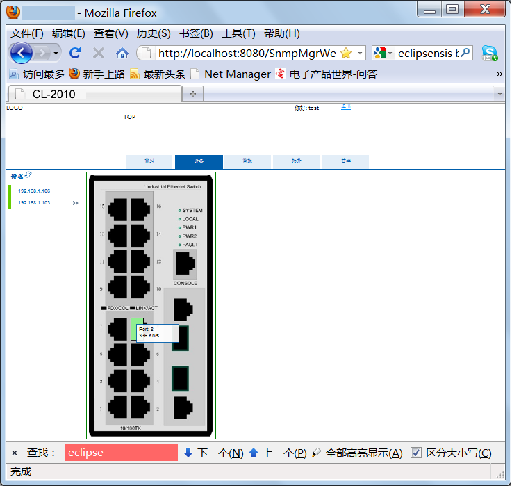Viewport: 512px width, 486px height.
Task: Click the browser Back arrow button
Action: [21, 53]
